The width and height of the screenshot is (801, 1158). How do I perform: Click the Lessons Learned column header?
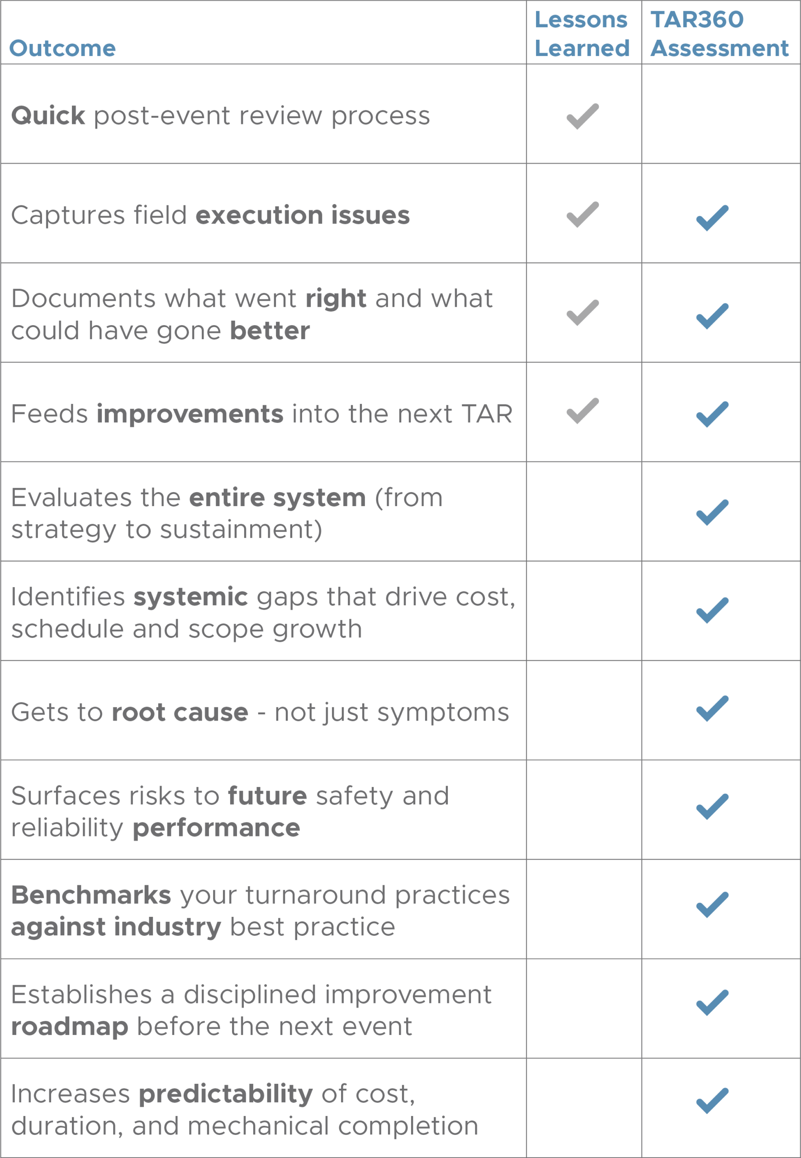582,34
